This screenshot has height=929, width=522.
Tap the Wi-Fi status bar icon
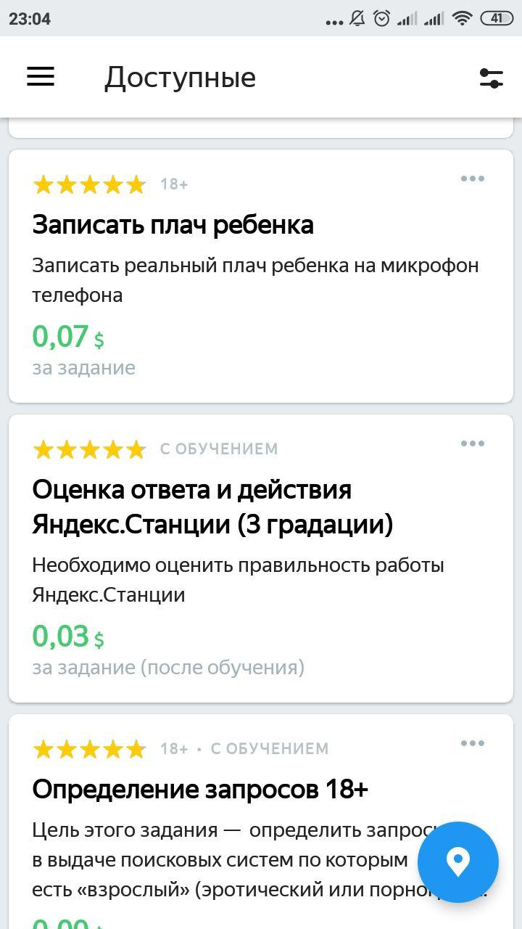[462, 19]
